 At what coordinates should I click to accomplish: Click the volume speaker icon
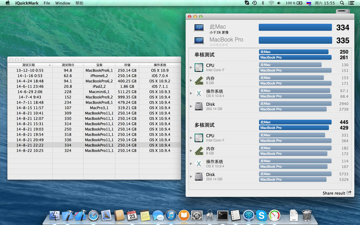[x=279, y=3]
